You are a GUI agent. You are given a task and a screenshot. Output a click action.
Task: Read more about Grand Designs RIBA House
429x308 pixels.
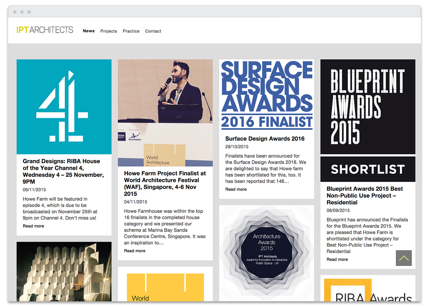[x=33, y=226]
